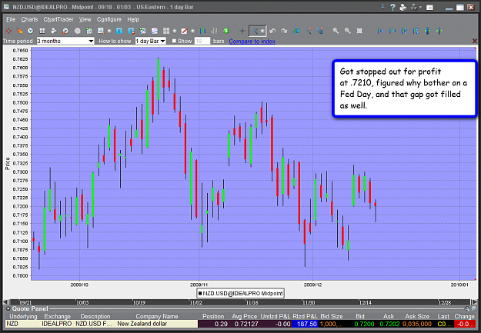The image size is (481, 333).
Task: Click the orange arrow toolbar icon
Action: pyautogui.click(x=19, y=31)
